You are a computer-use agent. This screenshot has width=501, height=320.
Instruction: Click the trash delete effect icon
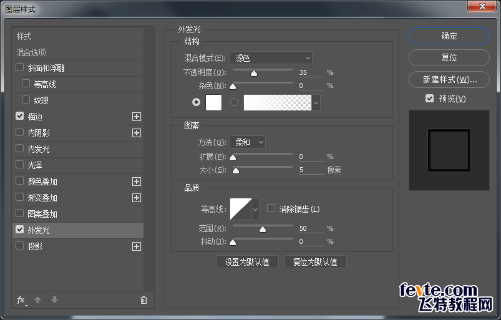coord(143,300)
